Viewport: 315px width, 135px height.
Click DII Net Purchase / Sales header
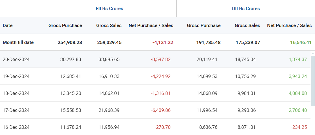click(289, 25)
